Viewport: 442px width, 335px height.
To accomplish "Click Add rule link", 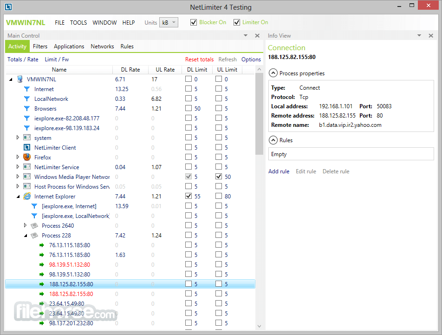I will (x=279, y=171).
